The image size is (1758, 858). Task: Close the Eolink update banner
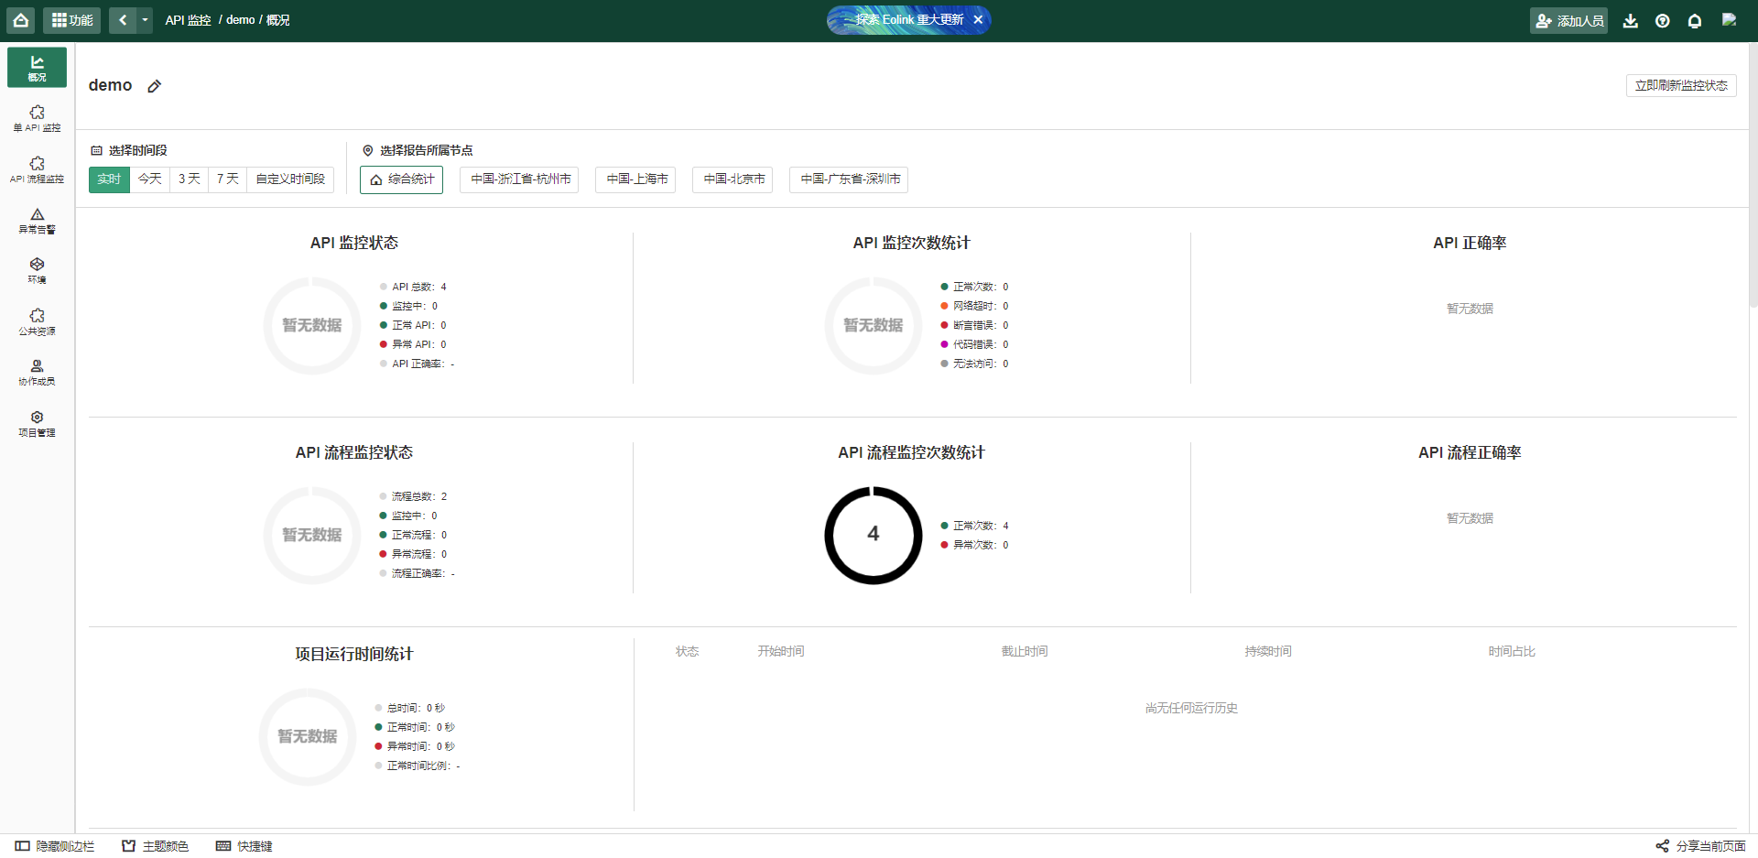coord(978,20)
